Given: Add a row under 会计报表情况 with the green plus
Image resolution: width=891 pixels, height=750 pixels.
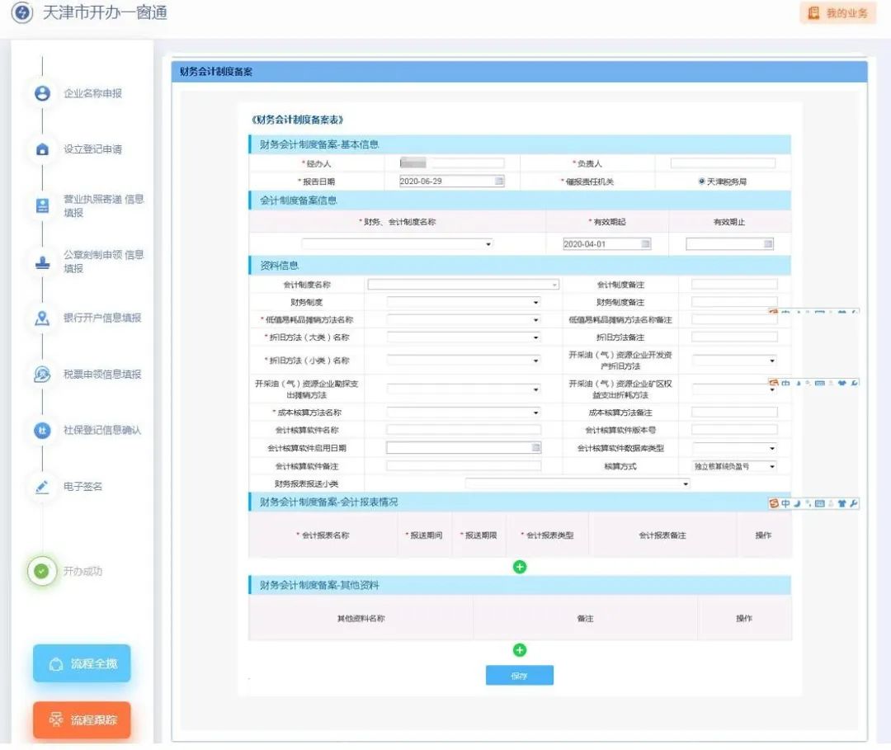Looking at the screenshot, I should coord(520,567).
